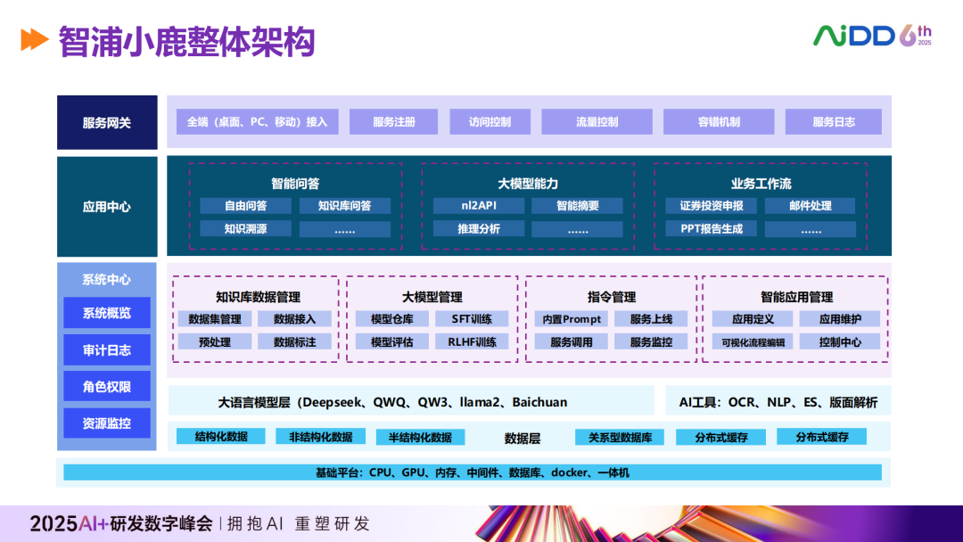The width and height of the screenshot is (963, 542).
Task: Toggle the 服务监控 option
Action: [x=651, y=341]
